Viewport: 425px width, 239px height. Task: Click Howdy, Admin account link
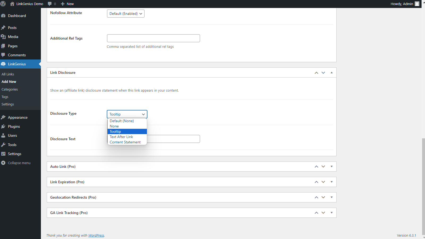[405, 4]
